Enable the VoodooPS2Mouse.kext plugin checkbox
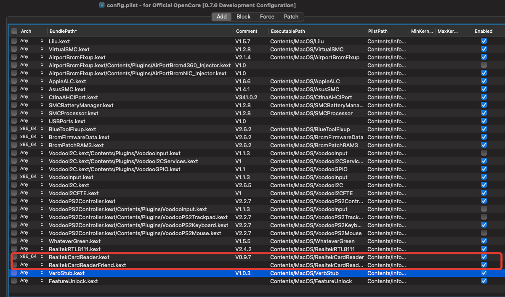Viewport: 505px width, 297px height. pos(484,233)
